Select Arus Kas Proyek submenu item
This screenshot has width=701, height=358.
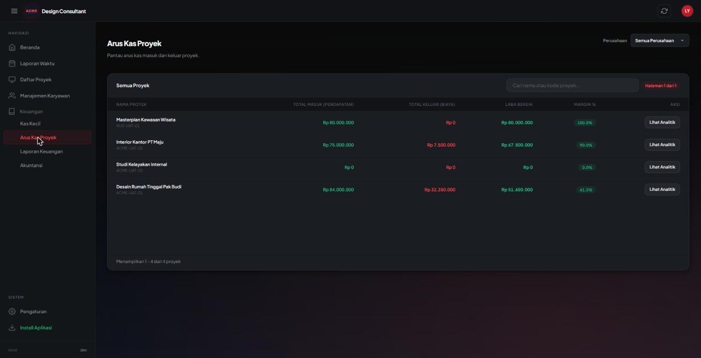[48, 137]
